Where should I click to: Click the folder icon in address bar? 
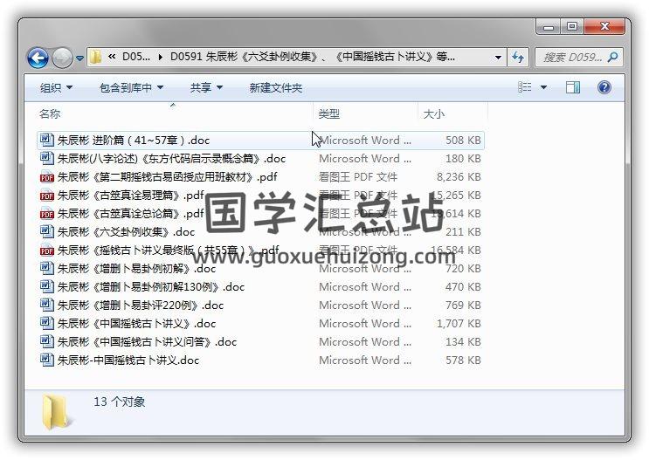point(95,57)
